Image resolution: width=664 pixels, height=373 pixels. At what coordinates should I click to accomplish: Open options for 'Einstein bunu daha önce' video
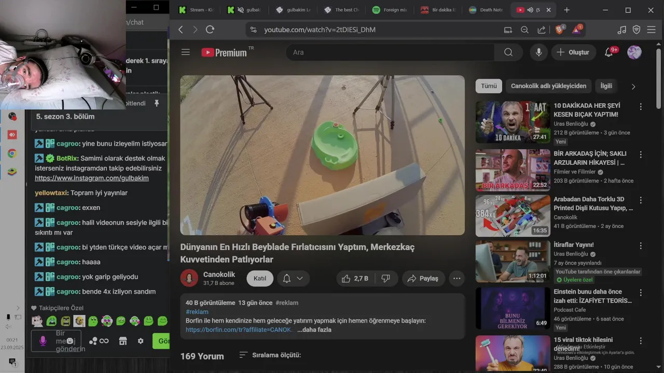click(x=641, y=293)
